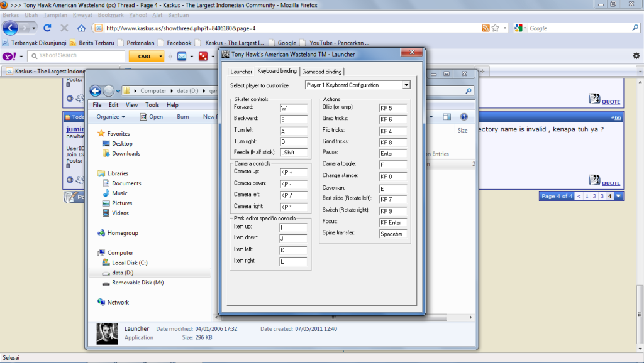Click the Item right binding field
This screenshot has width=644, height=363.
click(x=294, y=261)
